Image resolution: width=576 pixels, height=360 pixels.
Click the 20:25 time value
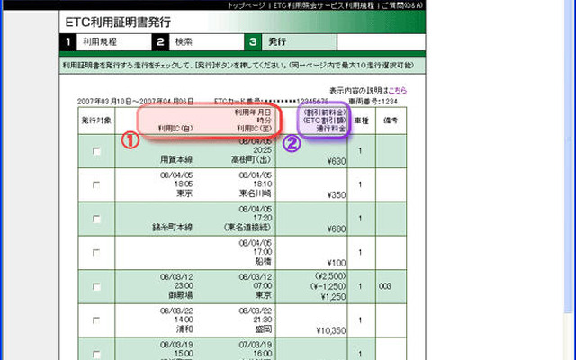[263, 150]
